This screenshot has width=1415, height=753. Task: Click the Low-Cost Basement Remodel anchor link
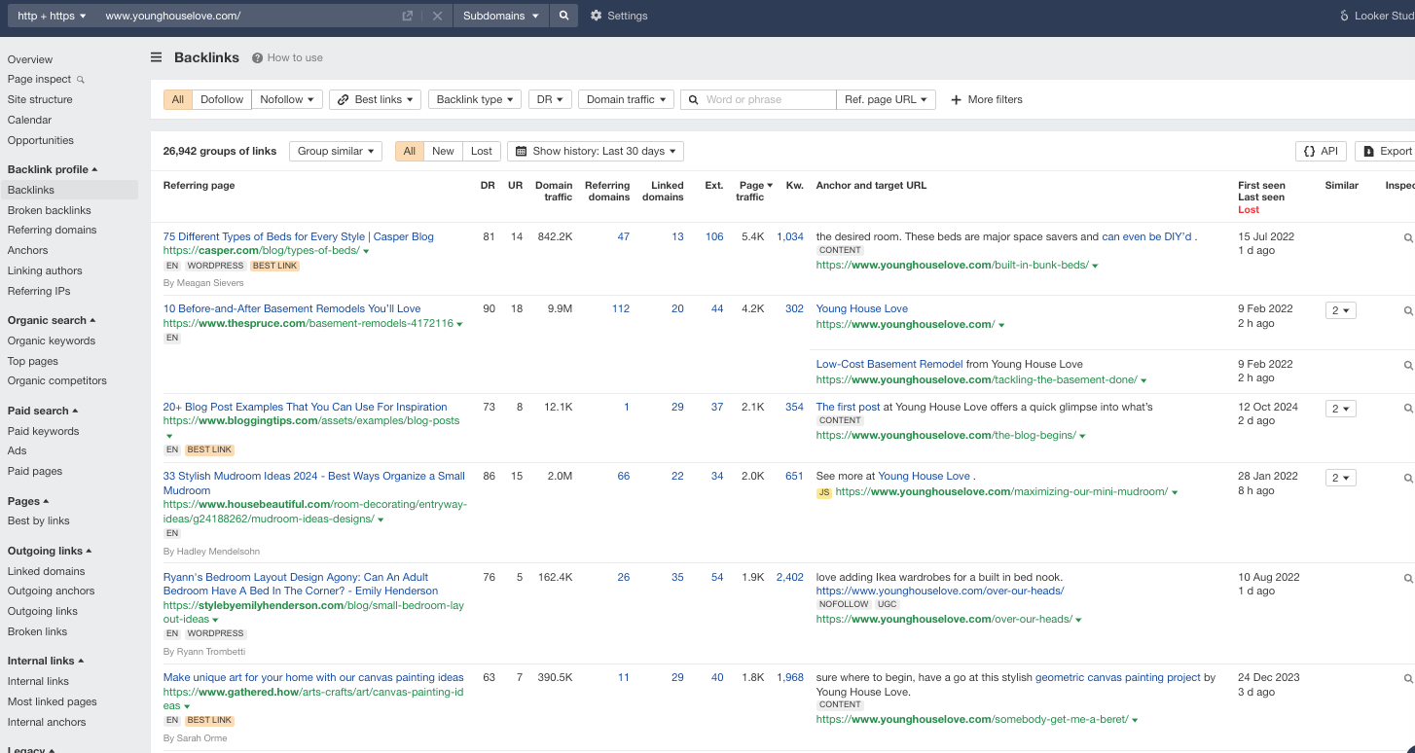(889, 364)
